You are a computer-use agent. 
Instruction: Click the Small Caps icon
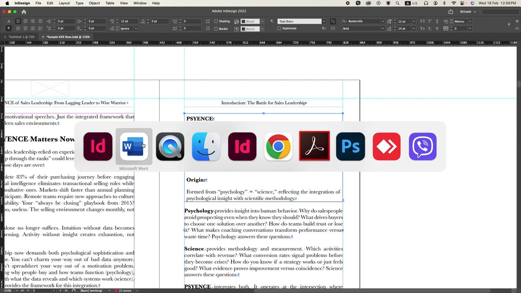(x=422, y=28)
